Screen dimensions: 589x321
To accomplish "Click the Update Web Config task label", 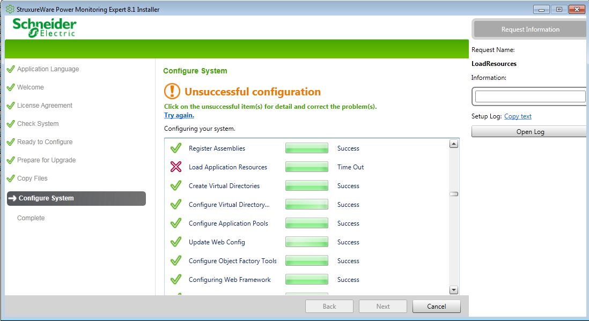I will pos(217,242).
